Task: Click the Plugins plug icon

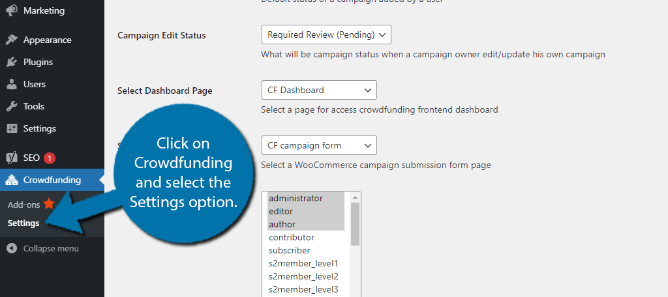Action: click(12, 62)
